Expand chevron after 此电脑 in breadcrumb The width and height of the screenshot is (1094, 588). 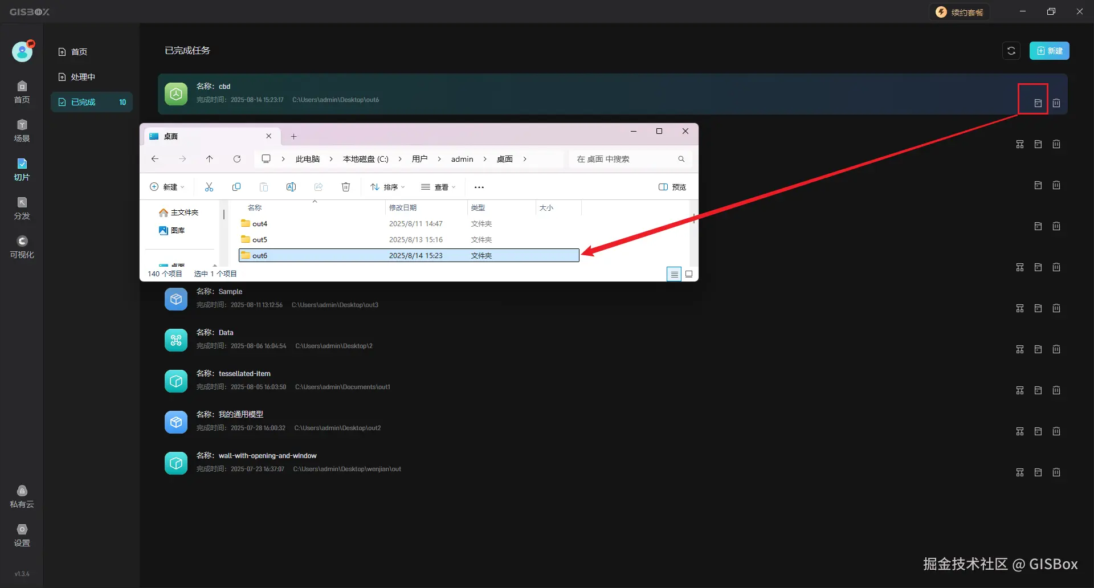[x=331, y=159]
